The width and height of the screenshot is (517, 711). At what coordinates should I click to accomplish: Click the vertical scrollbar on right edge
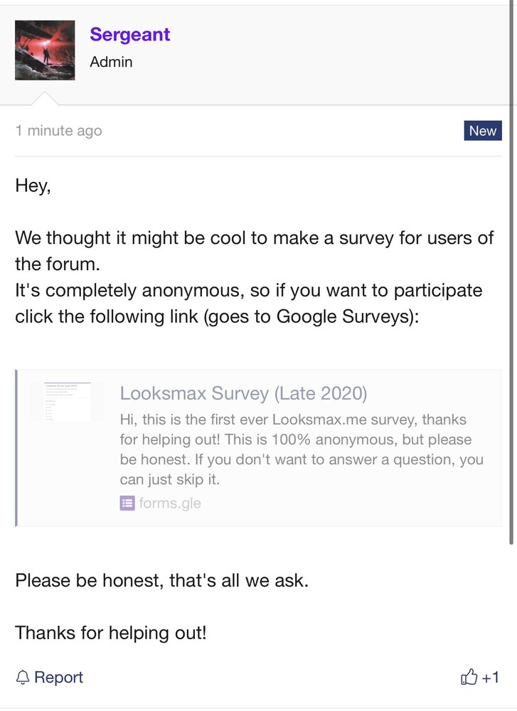(512, 284)
